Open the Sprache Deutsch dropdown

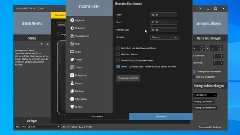(164, 37)
